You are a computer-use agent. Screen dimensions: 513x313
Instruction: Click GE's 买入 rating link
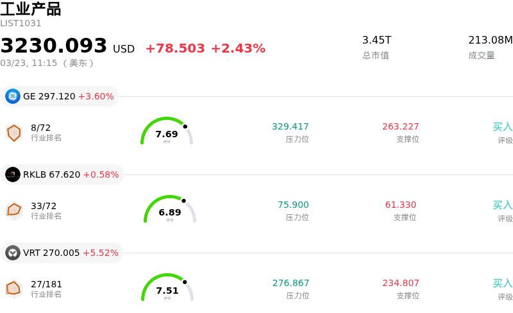(502, 127)
